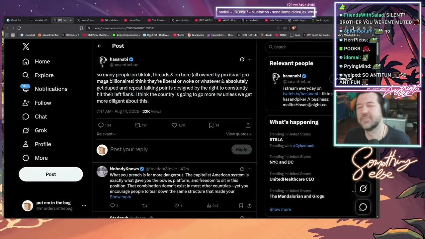Viewport: 425px width, 239px height.
Task: Switch to the Voxalike browser tab
Action: click(40, 20)
